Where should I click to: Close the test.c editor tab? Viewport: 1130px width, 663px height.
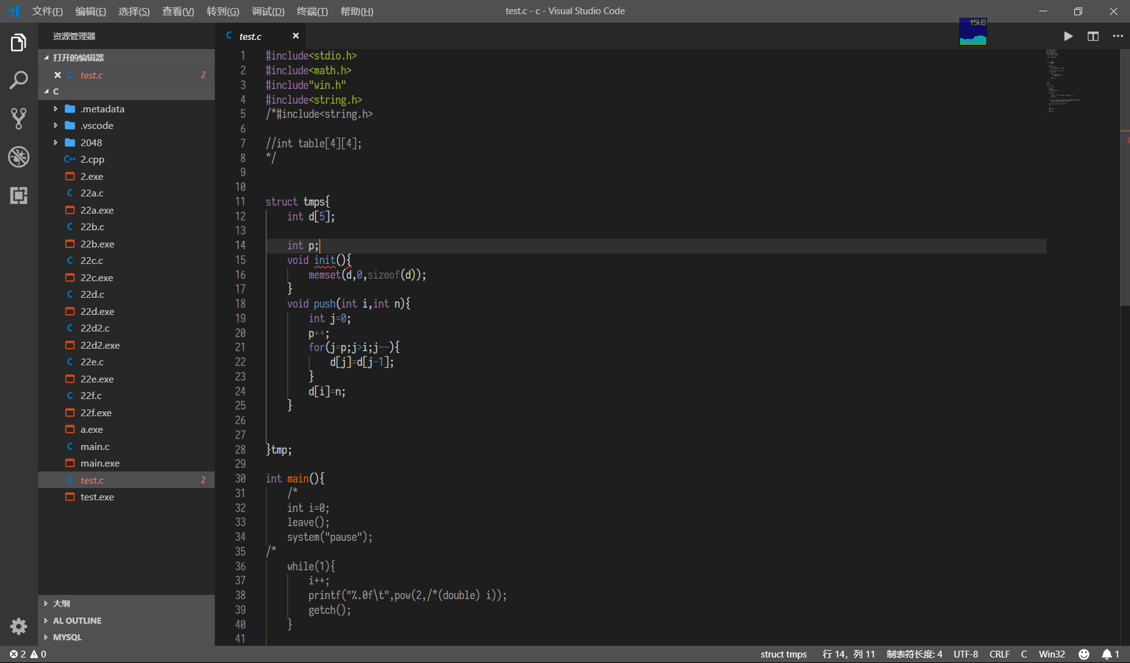pos(296,36)
